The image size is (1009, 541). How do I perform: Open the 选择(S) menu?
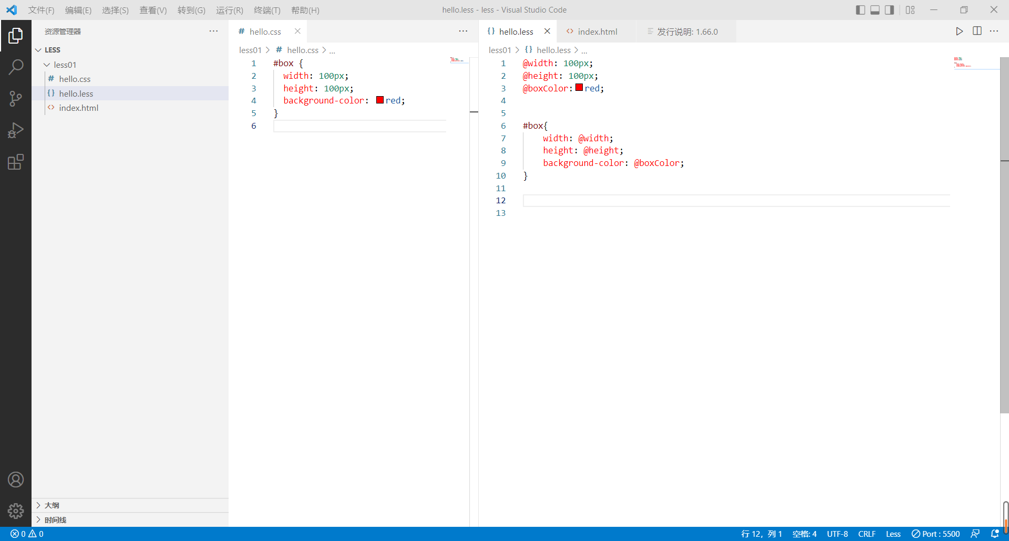point(115,10)
